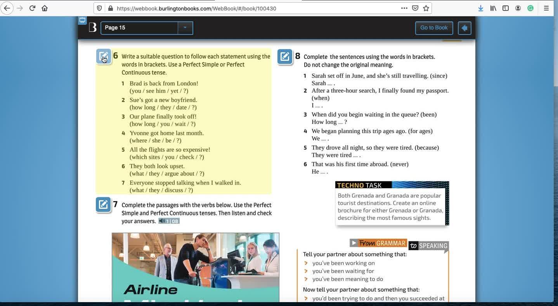Go back to the previous page
Screen dimensions: 558x306
pyautogui.click(x=7, y=8)
